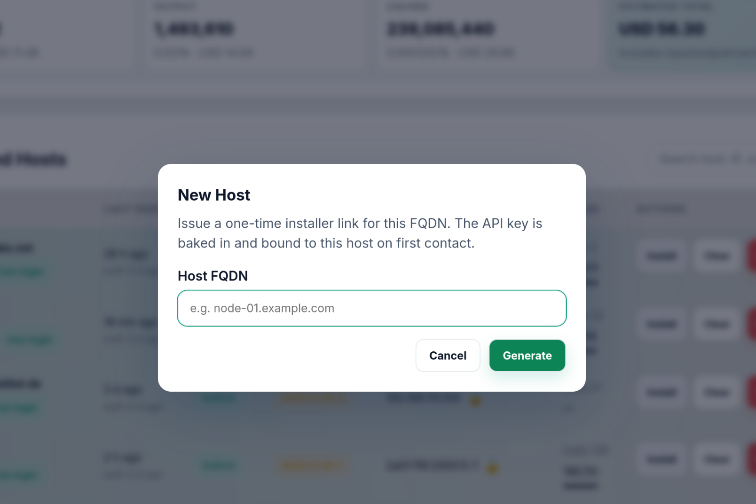756x504 pixels.
Task: Click Install on the second host row
Action: point(661,324)
